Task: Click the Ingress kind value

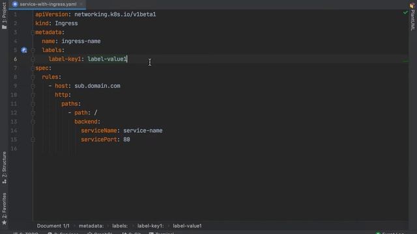Action: (66, 23)
